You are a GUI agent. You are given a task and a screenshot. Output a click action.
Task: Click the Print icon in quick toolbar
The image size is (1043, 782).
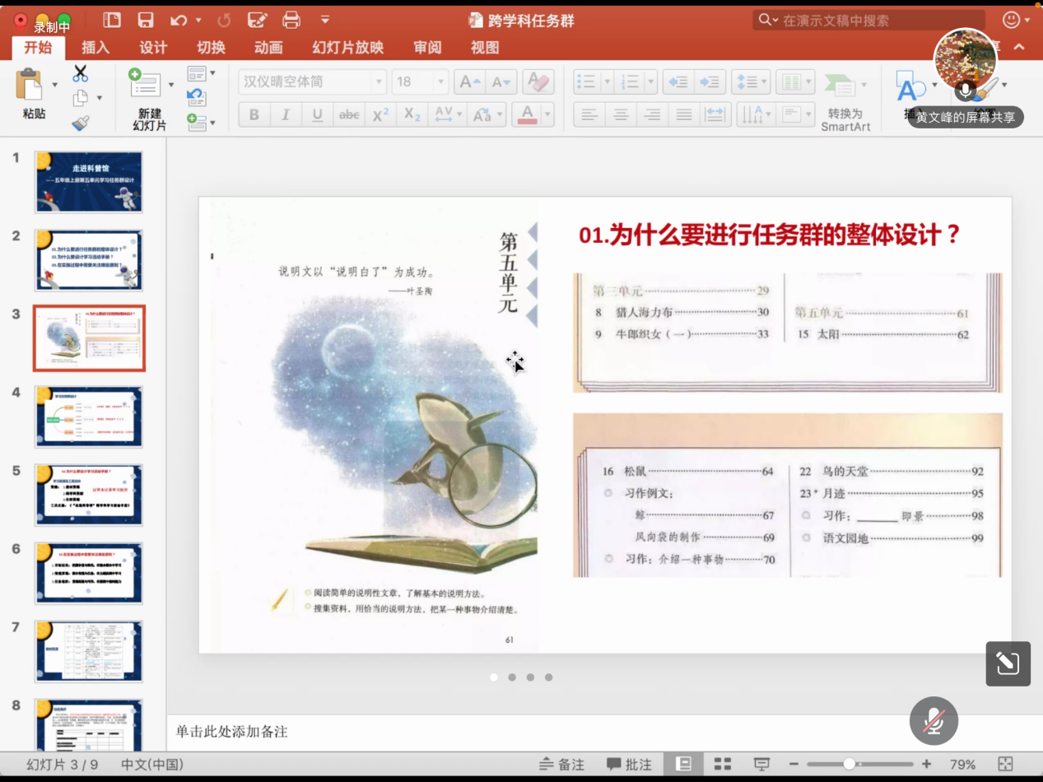tap(291, 20)
